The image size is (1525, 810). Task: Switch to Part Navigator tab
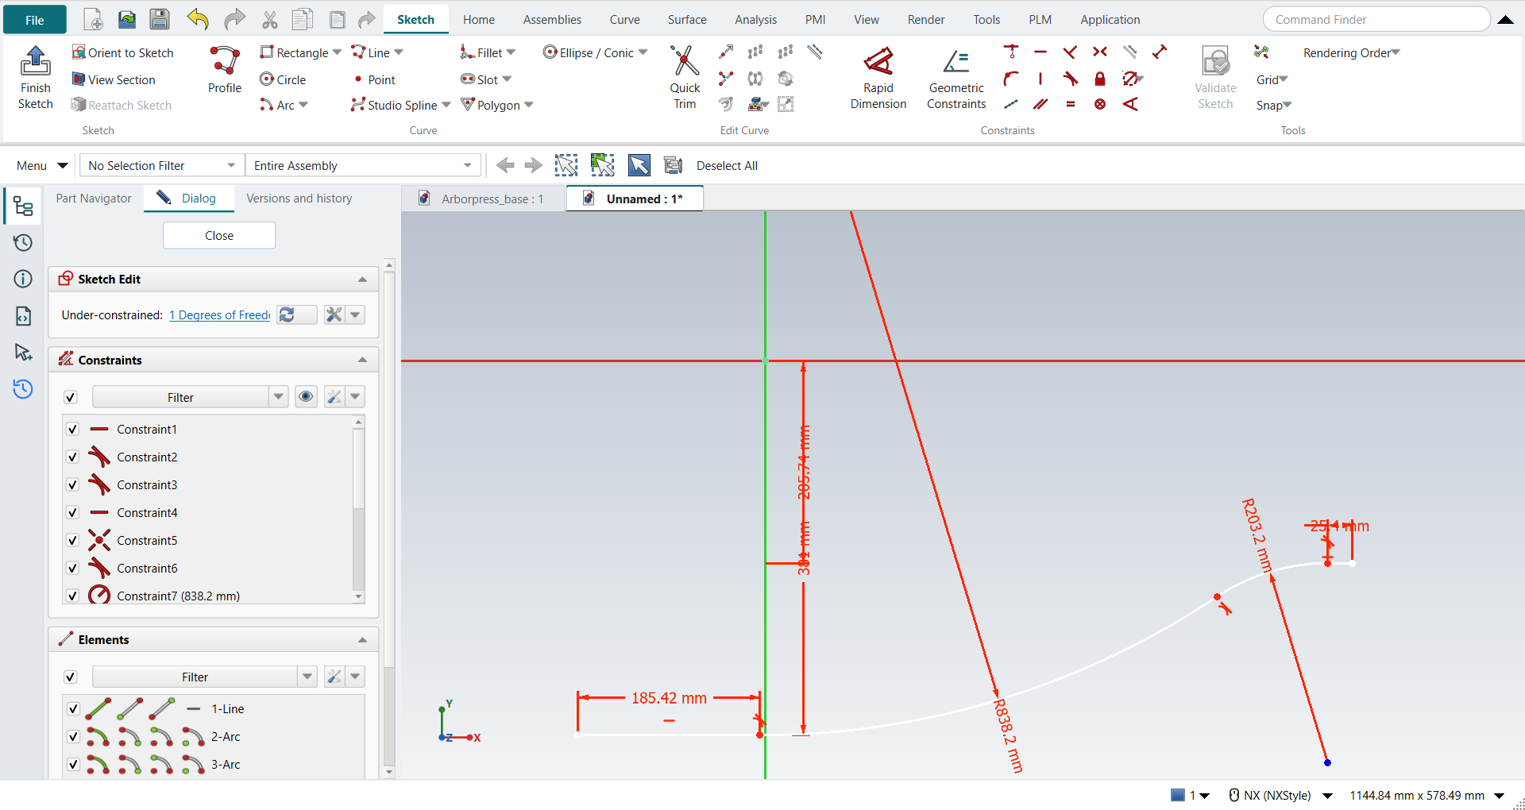click(x=94, y=199)
